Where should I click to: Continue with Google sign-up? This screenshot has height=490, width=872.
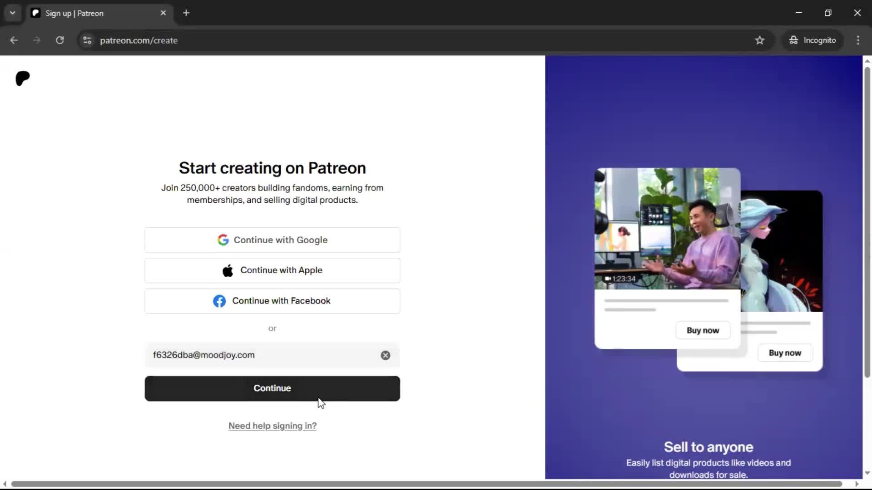(272, 240)
